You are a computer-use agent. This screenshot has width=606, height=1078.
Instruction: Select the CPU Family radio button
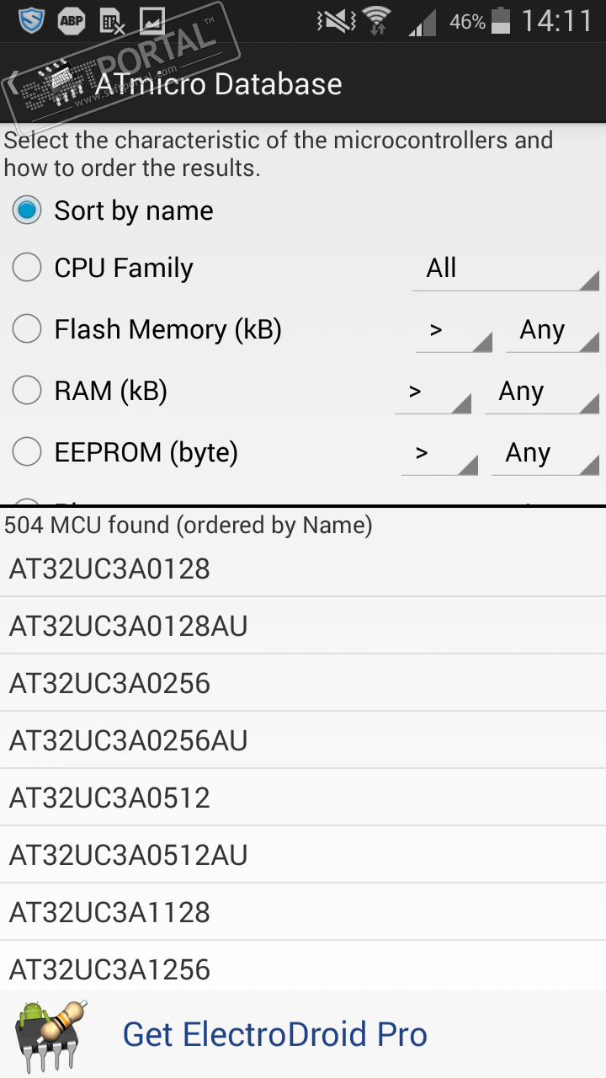[x=27, y=268]
